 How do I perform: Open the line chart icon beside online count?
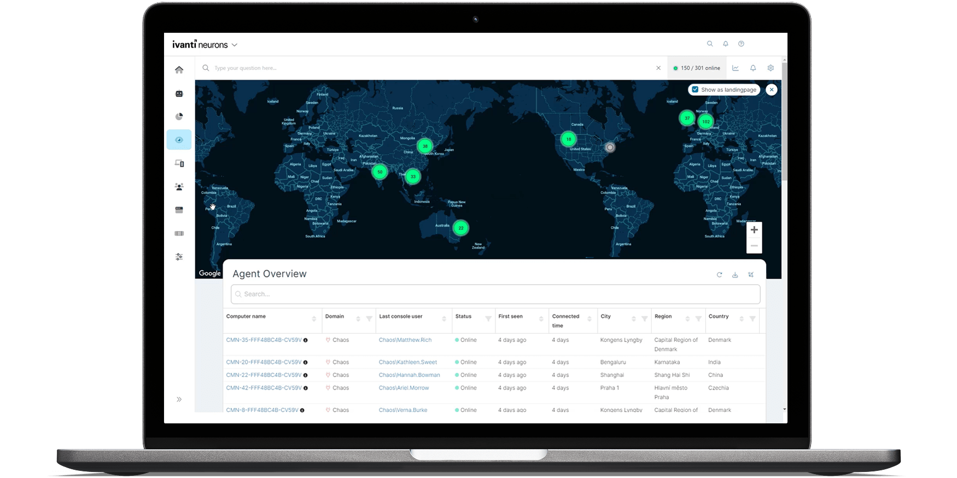736,68
